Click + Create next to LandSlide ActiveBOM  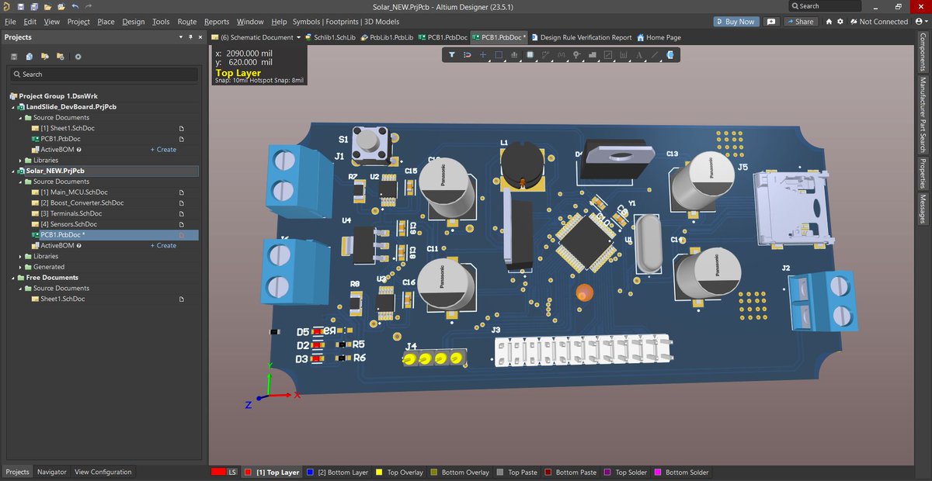point(163,150)
